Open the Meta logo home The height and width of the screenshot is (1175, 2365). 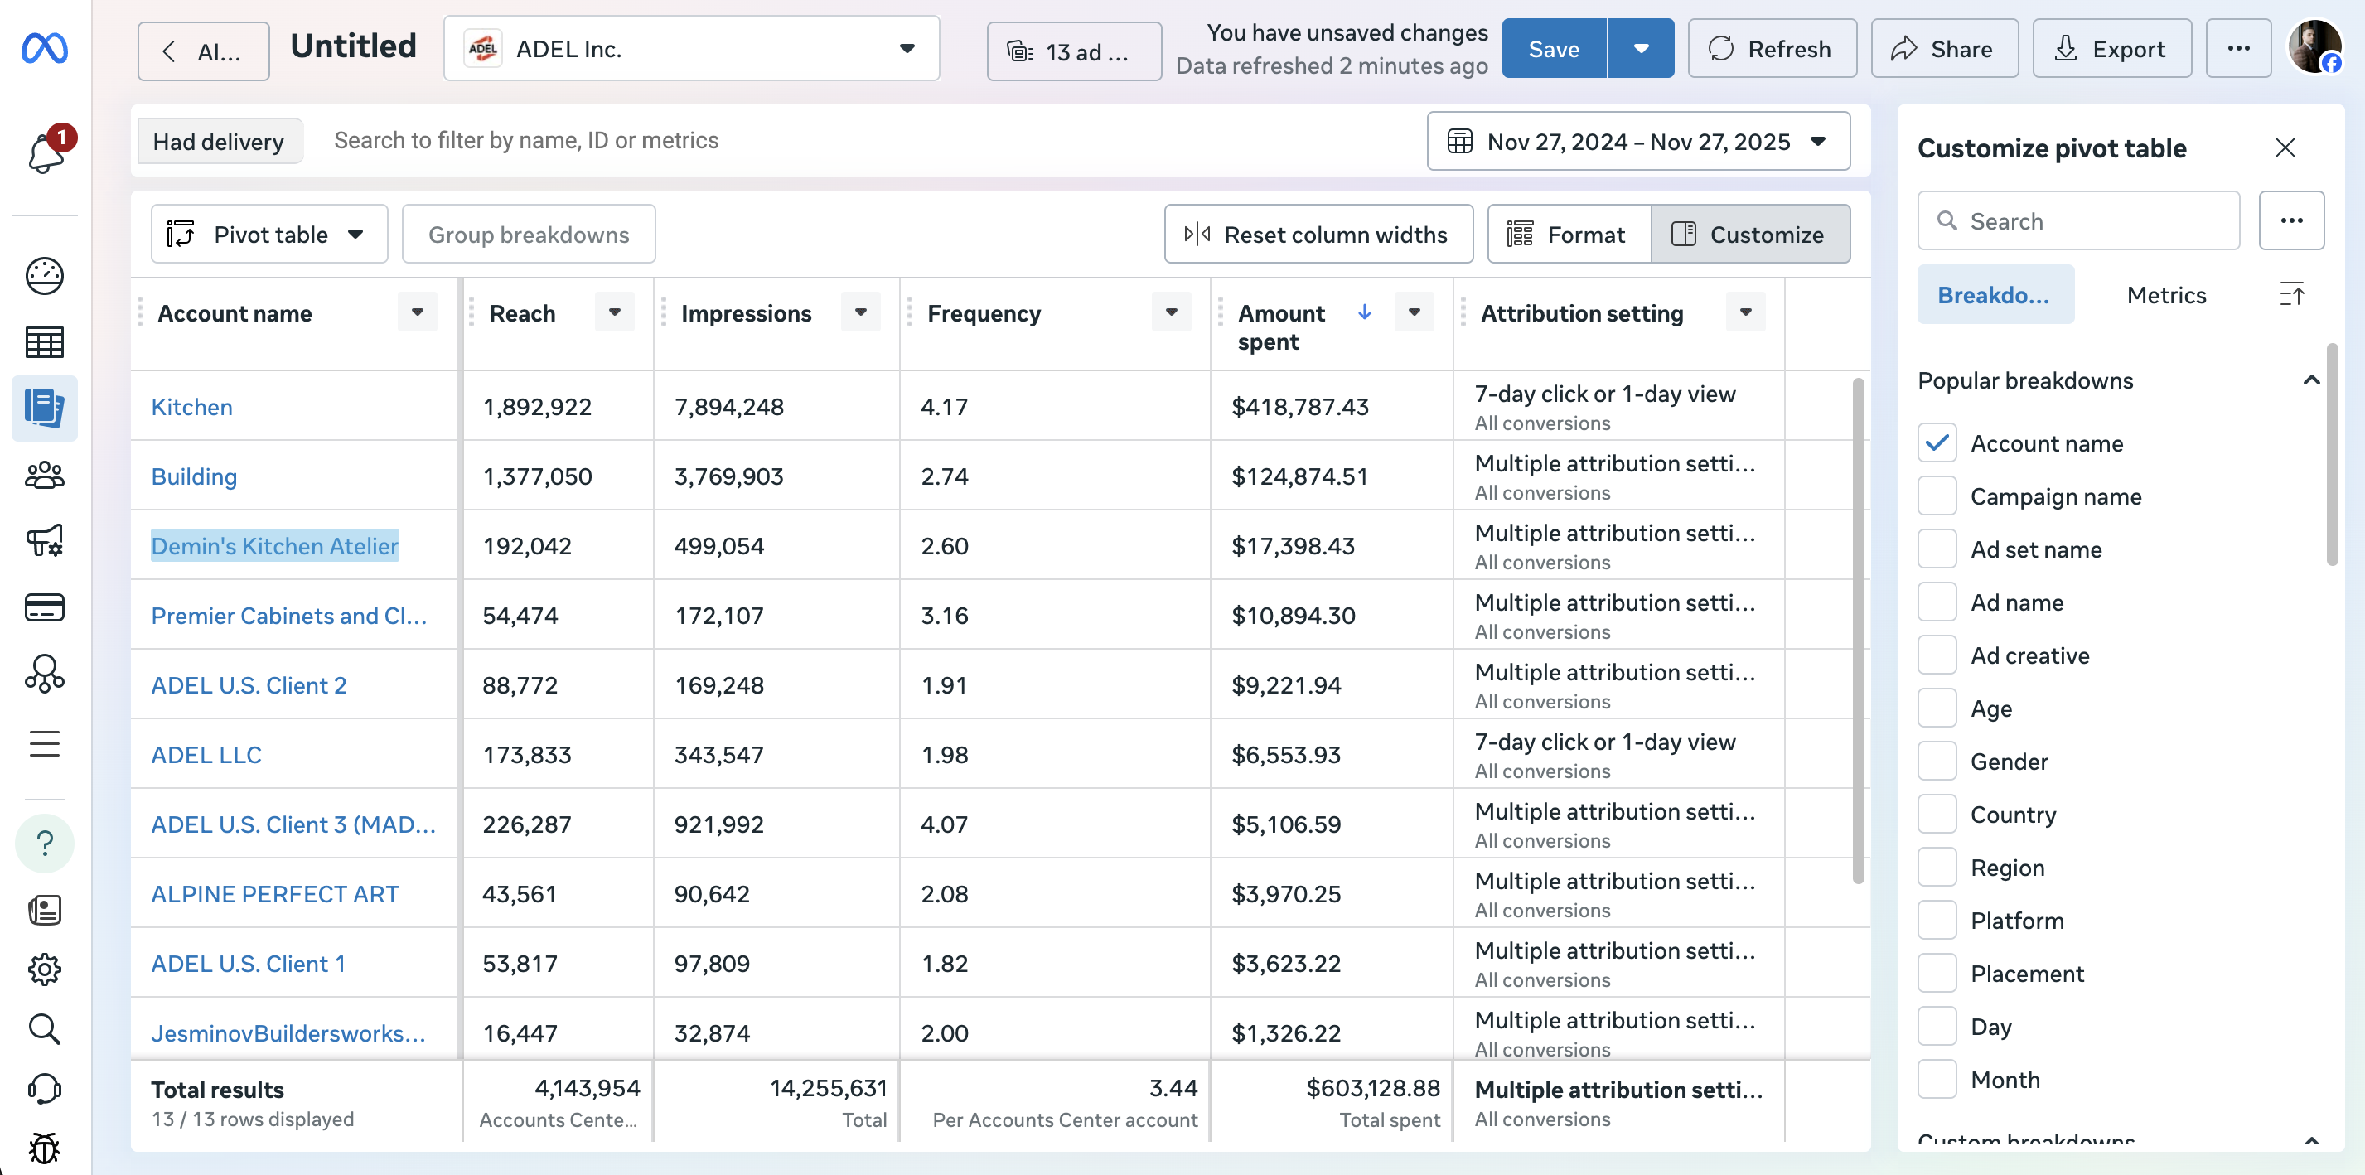pos(44,48)
